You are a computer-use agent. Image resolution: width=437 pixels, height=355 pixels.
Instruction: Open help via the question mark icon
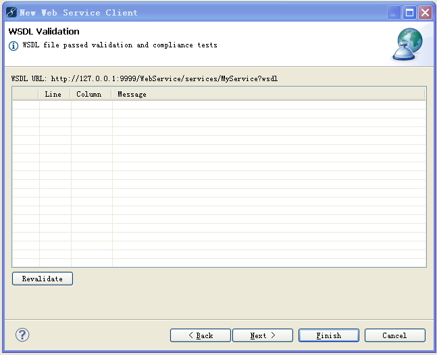(22, 335)
